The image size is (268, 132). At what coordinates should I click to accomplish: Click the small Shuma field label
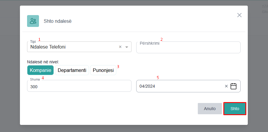pos(35,79)
